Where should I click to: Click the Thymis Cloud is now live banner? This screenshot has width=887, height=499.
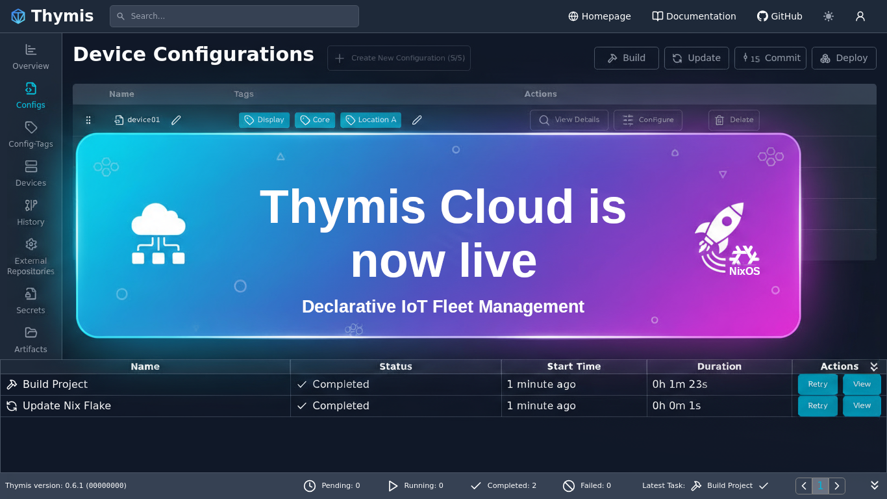[438, 235]
